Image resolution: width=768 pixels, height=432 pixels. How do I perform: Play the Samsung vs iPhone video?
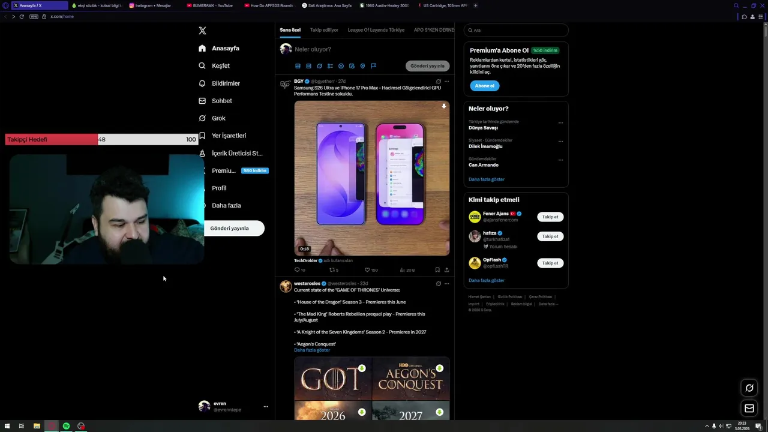point(371,178)
